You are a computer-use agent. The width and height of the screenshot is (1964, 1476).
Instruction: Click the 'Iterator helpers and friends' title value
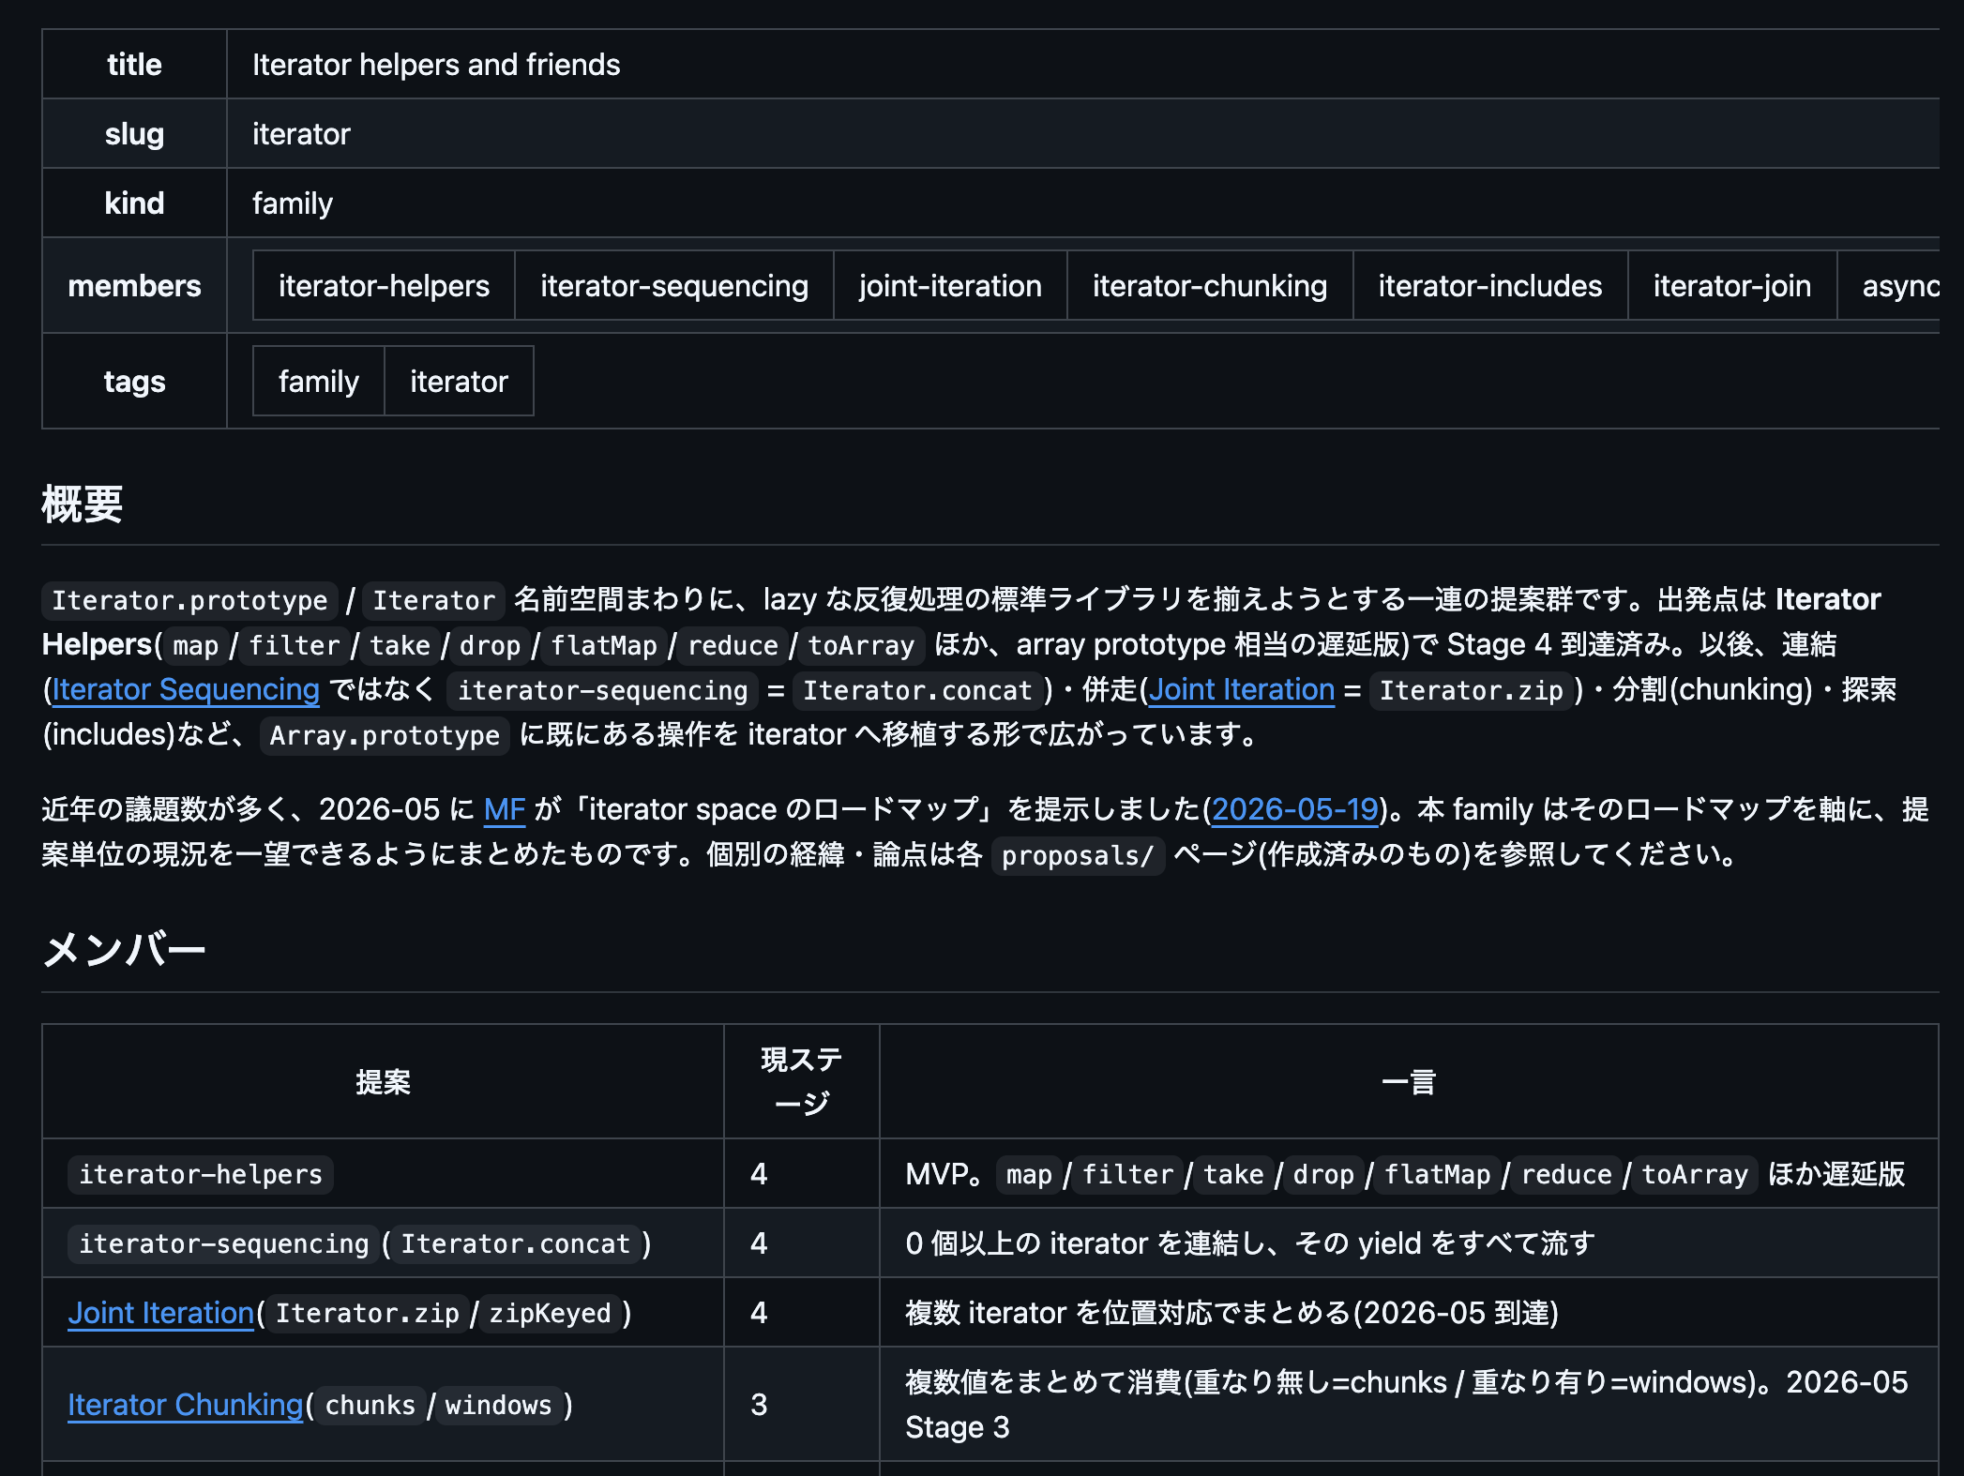(436, 64)
